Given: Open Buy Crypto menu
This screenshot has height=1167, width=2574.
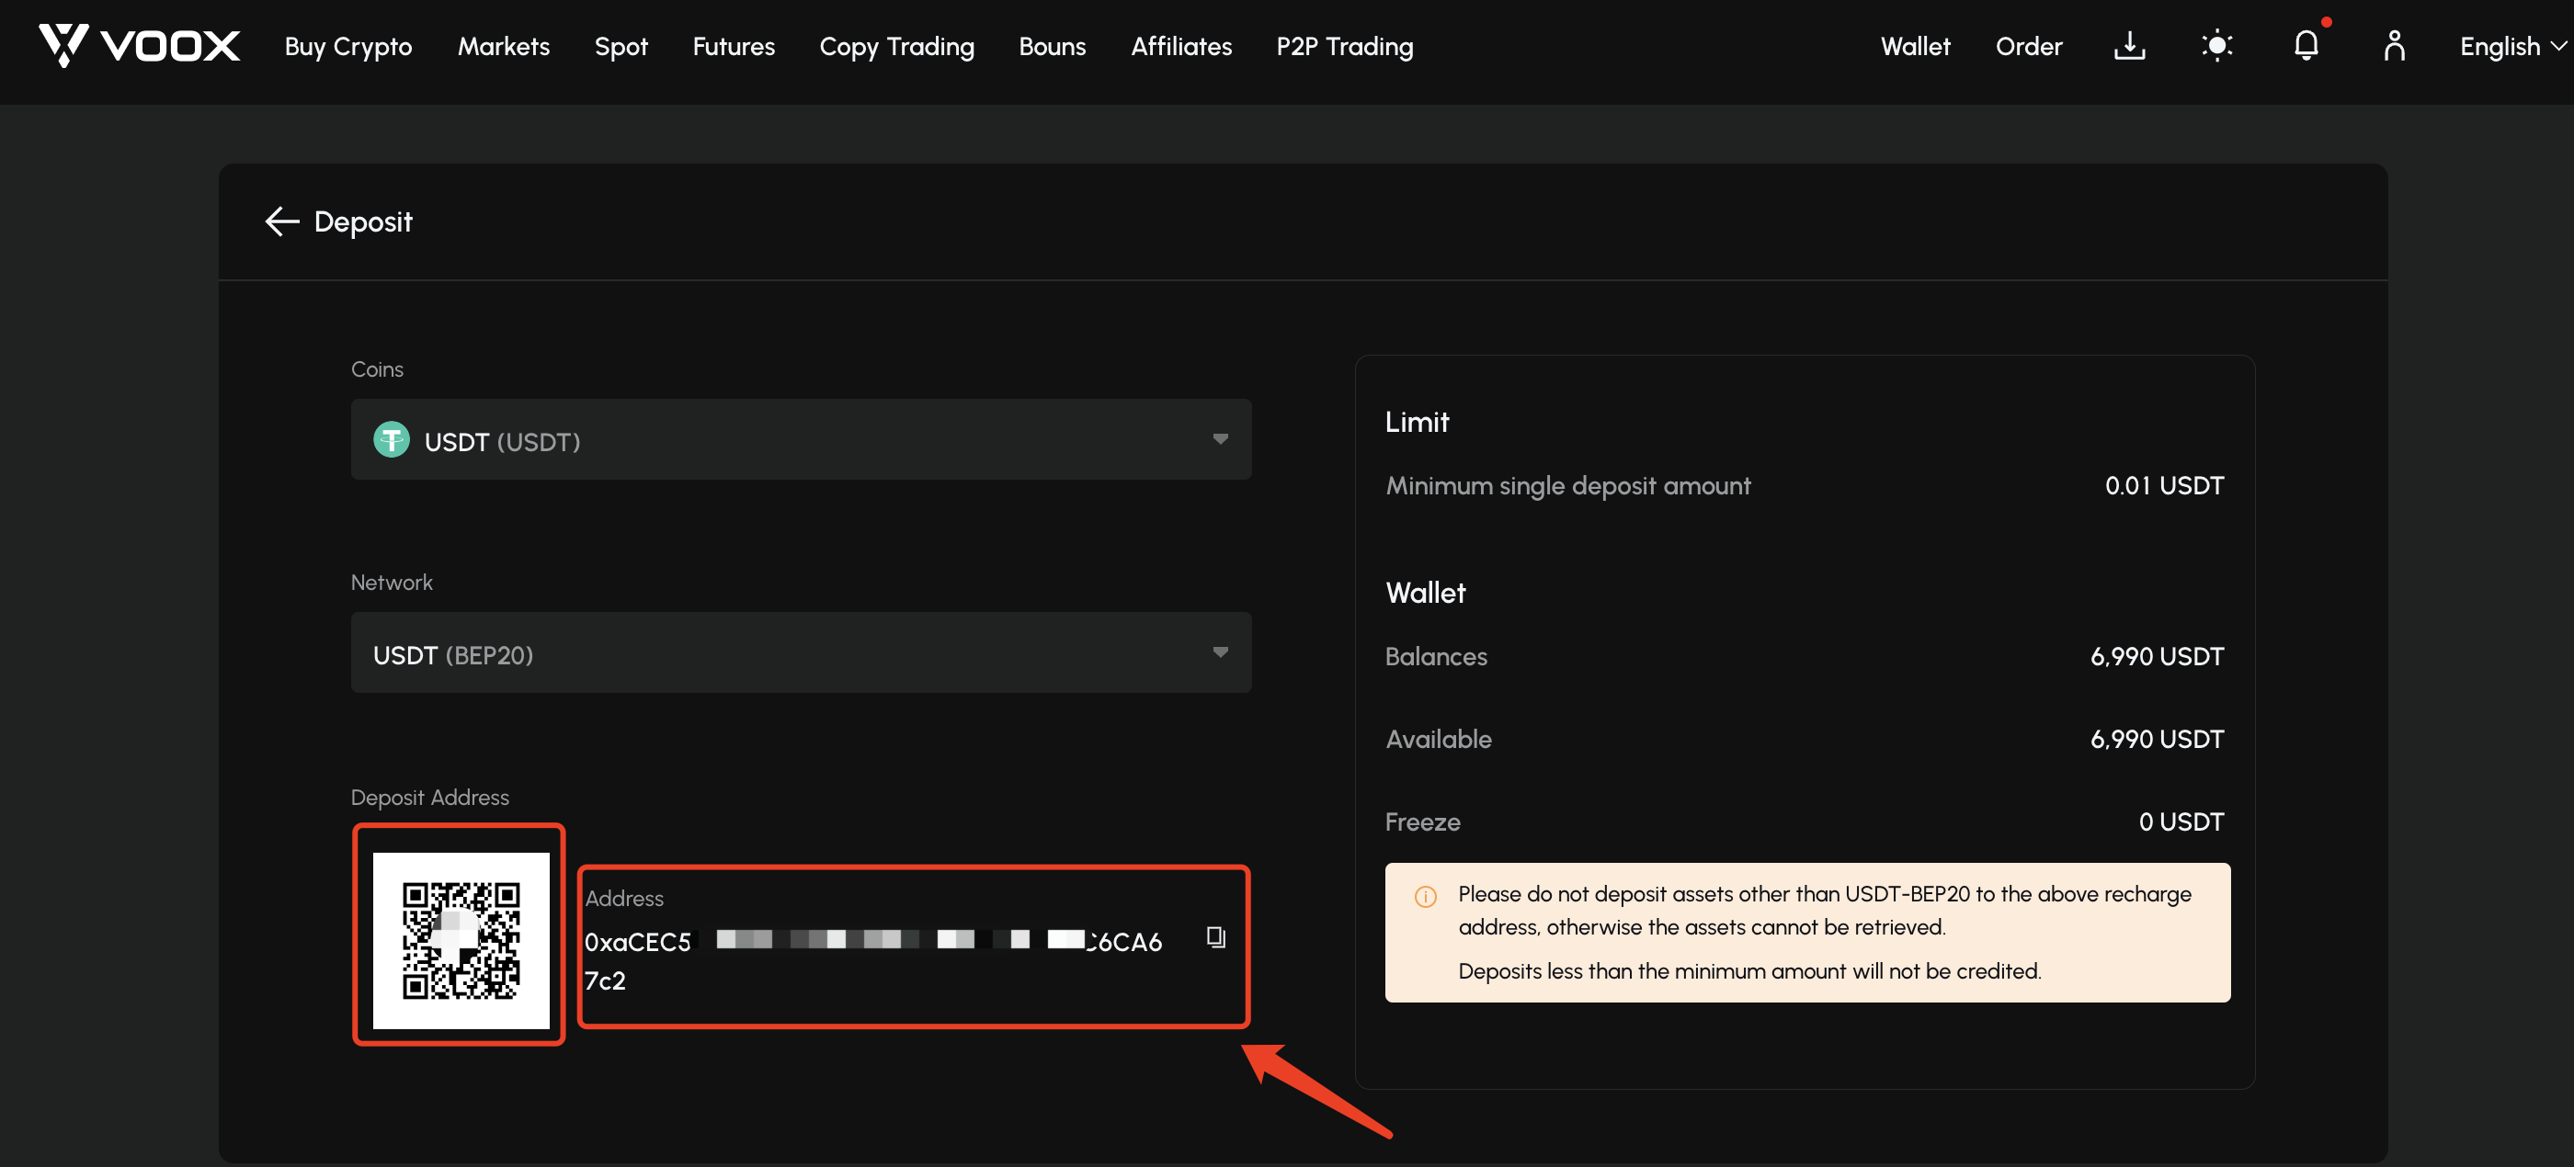Looking at the screenshot, I should coord(347,46).
